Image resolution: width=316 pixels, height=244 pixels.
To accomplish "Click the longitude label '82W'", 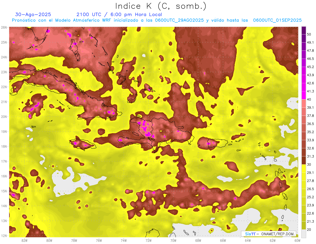I will pos(24,240).
